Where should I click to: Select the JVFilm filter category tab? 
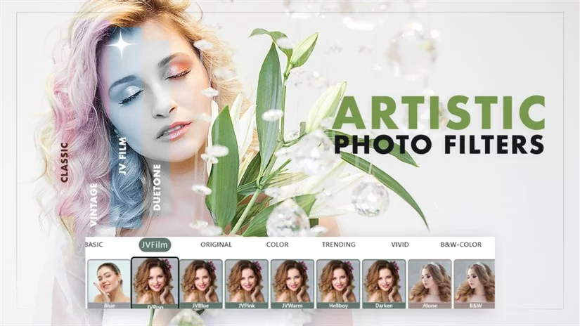click(155, 244)
